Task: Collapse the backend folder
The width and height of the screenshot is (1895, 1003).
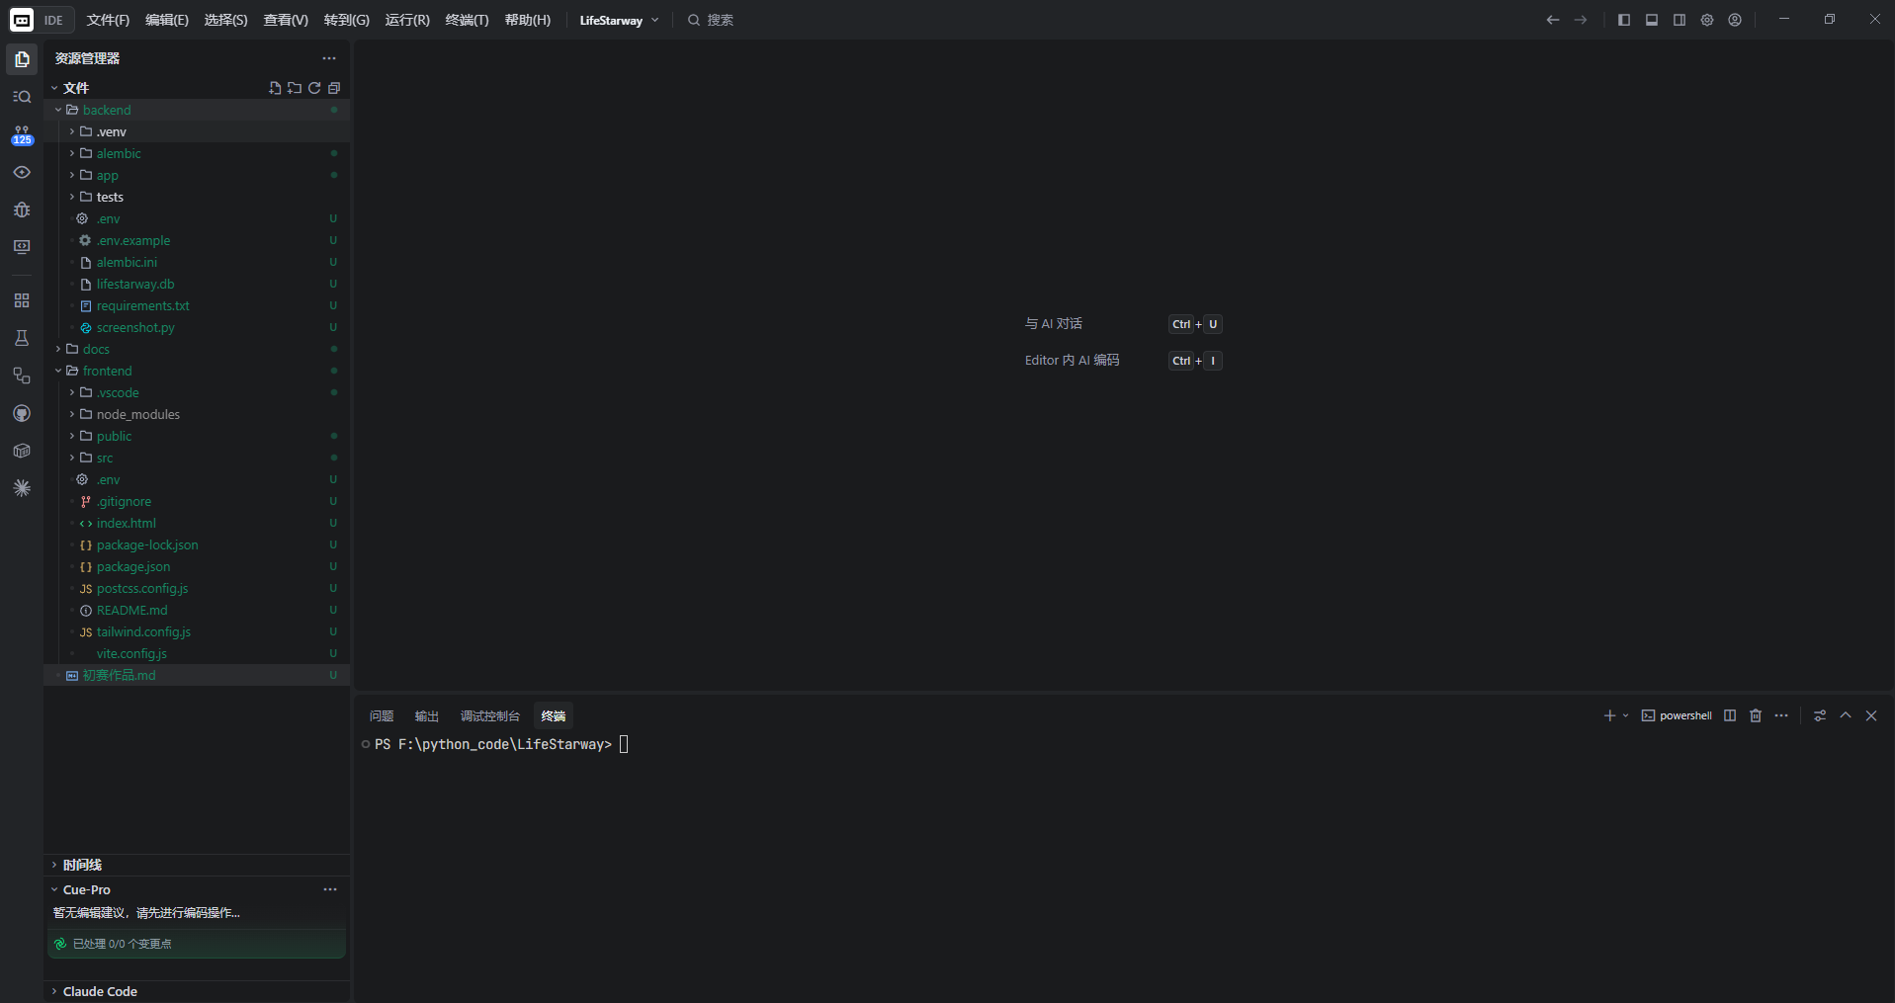Action: click(198, 110)
